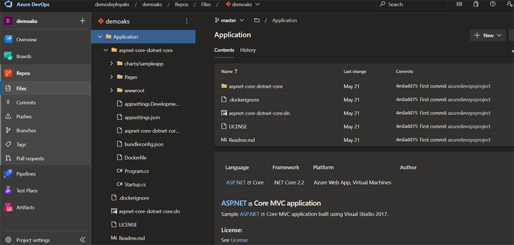The width and height of the screenshot is (514, 245).
Task: Open the License link in the readme
Action: [239, 240]
